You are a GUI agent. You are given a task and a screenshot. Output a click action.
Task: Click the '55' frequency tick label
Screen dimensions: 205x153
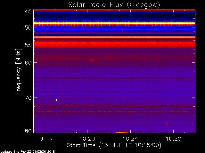(28, 45)
